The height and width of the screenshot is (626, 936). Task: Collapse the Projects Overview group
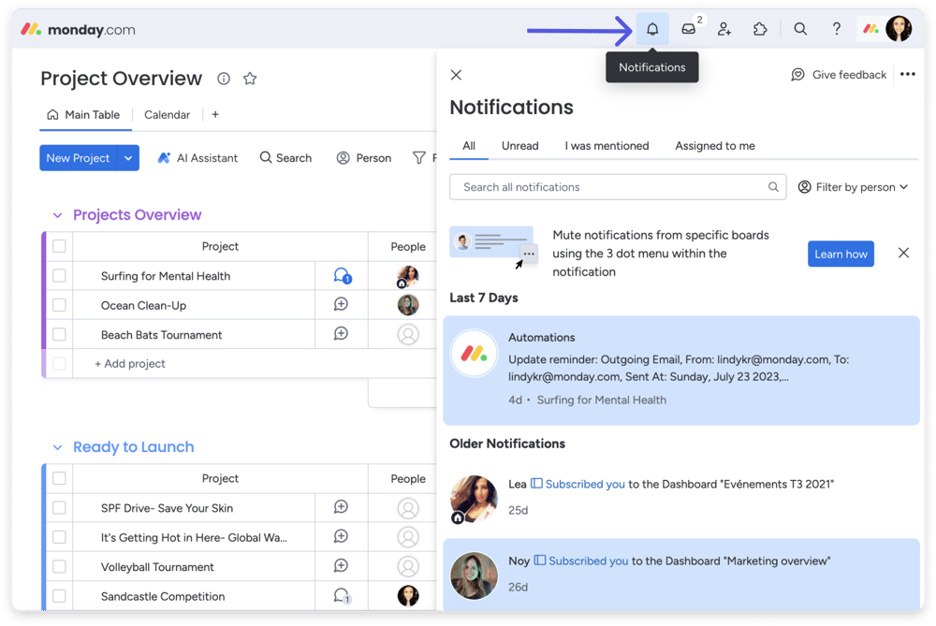click(x=57, y=215)
